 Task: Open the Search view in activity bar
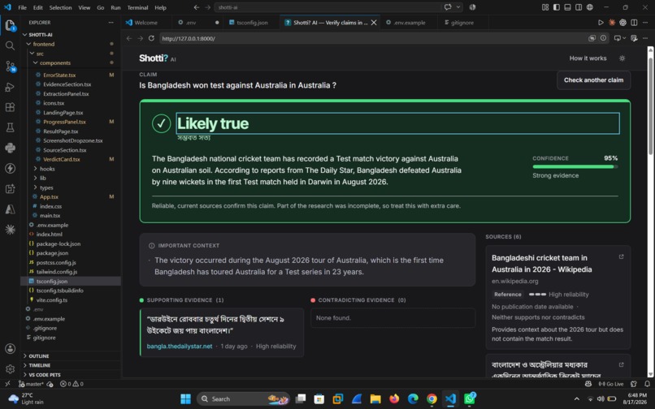[10, 45]
